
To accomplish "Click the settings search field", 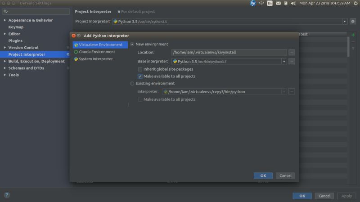I will coord(36,11).
